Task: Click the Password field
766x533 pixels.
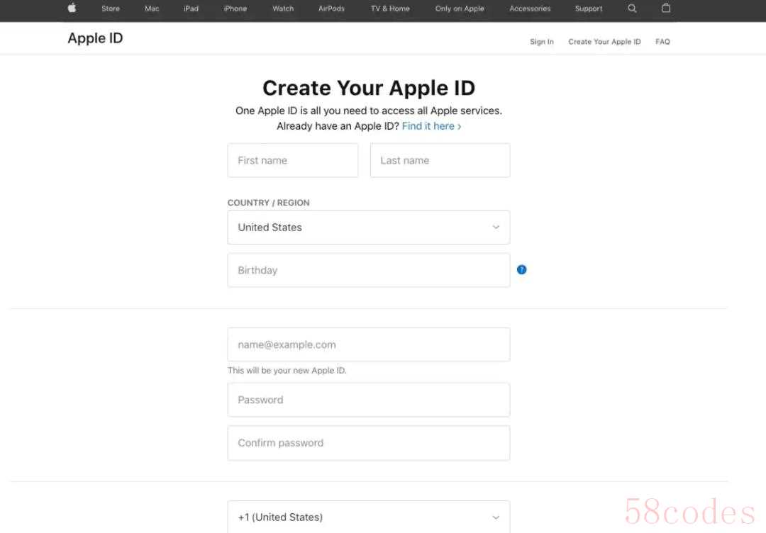Action: click(368, 400)
